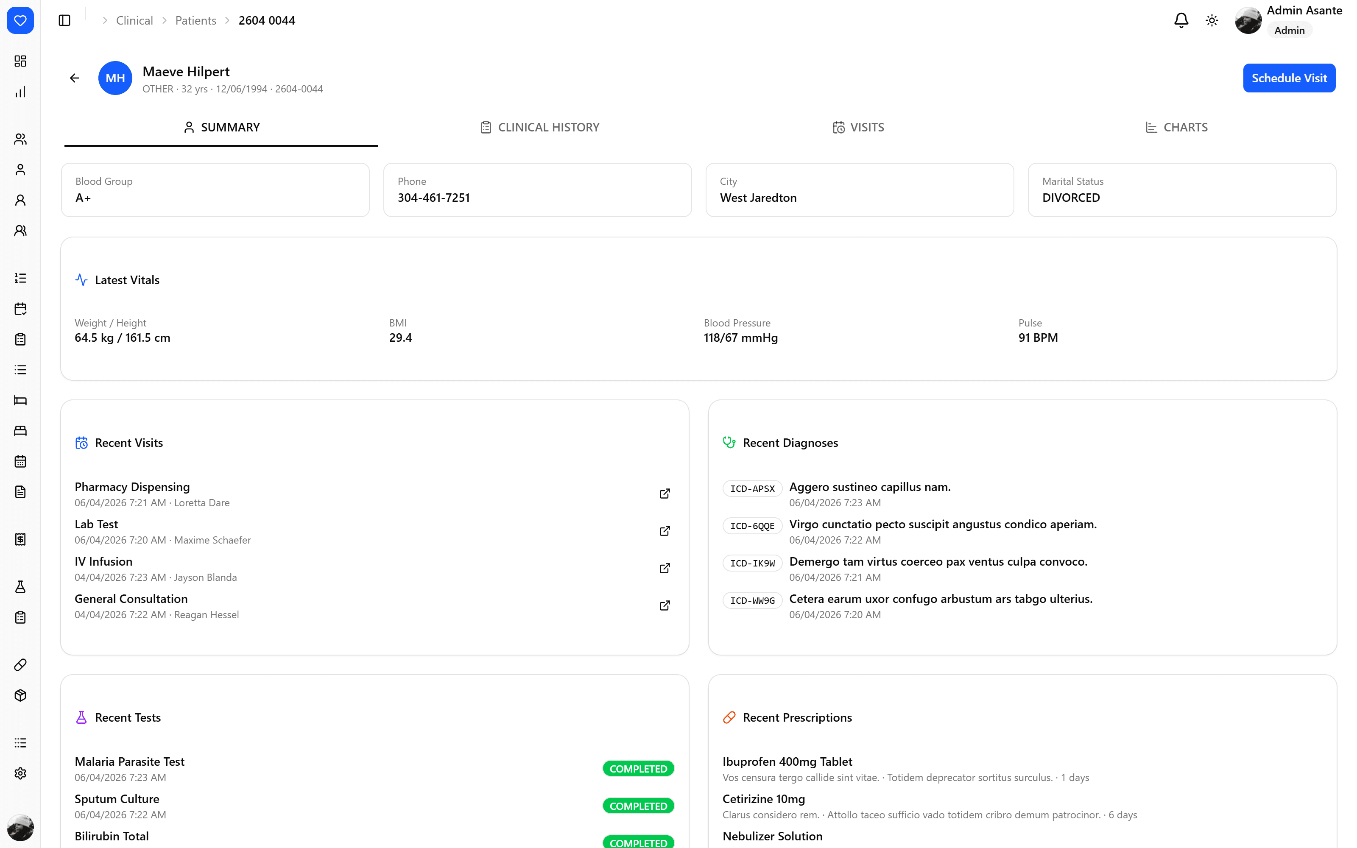Open the package box icon in sidebar
The width and height of the screenshot is (1357, 848).
click(20, 695)
